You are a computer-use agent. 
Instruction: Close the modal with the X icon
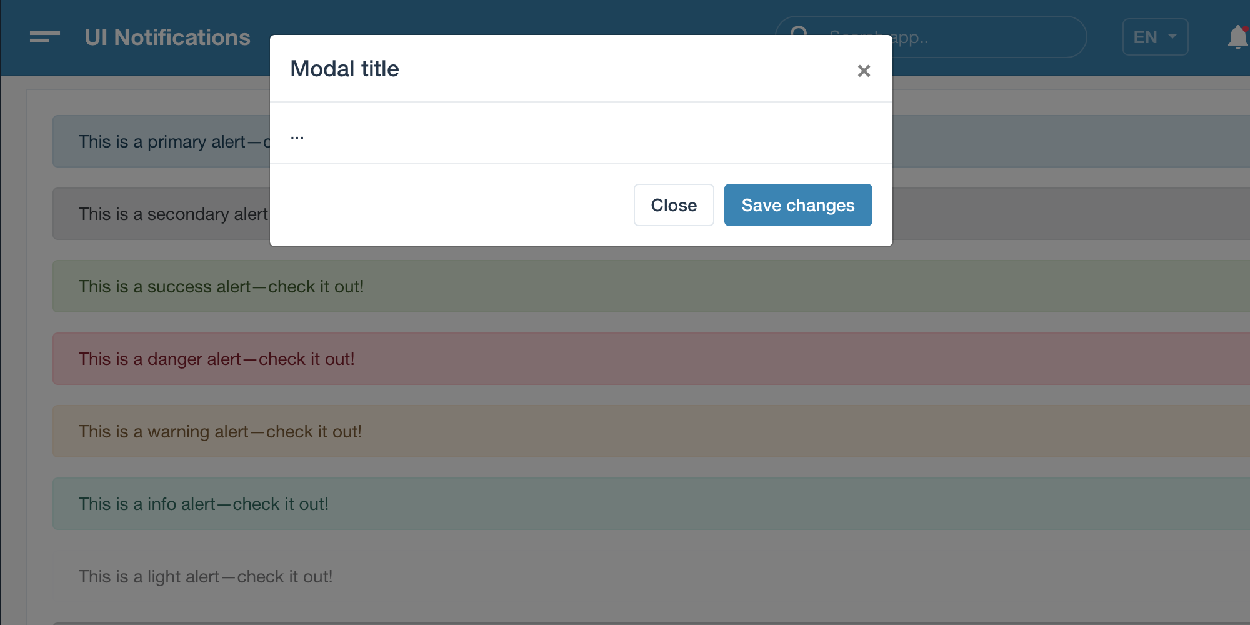[x=864, y=71]
